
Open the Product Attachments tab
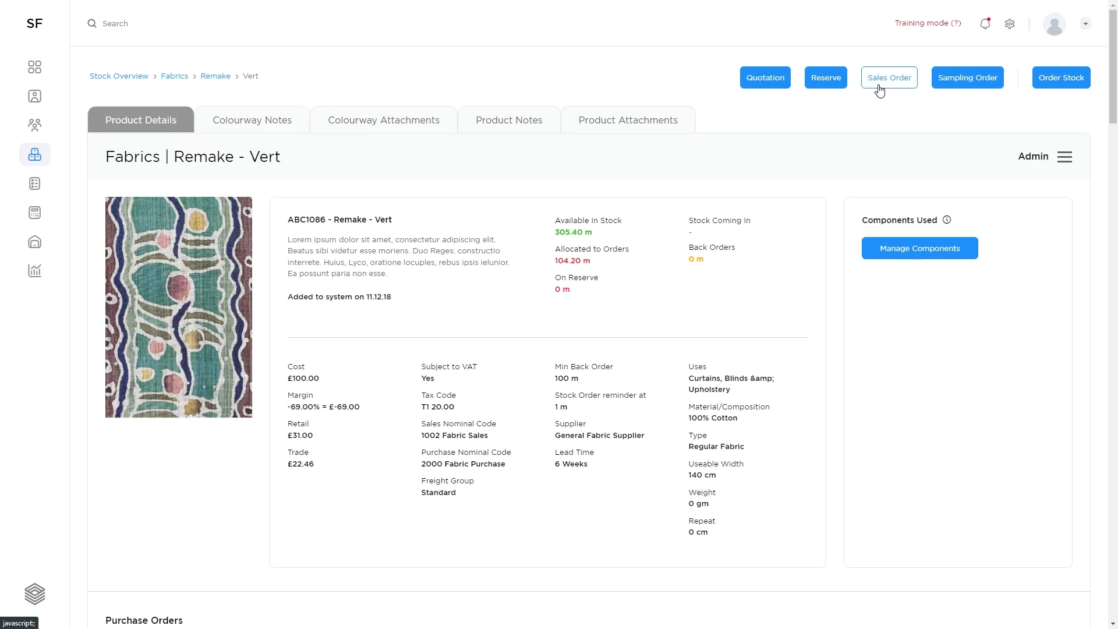pos(628,120)
